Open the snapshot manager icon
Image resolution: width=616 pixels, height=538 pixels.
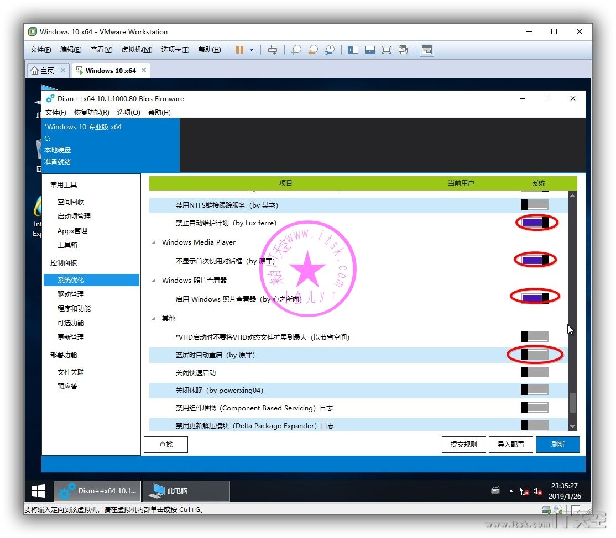click(330, 50)
